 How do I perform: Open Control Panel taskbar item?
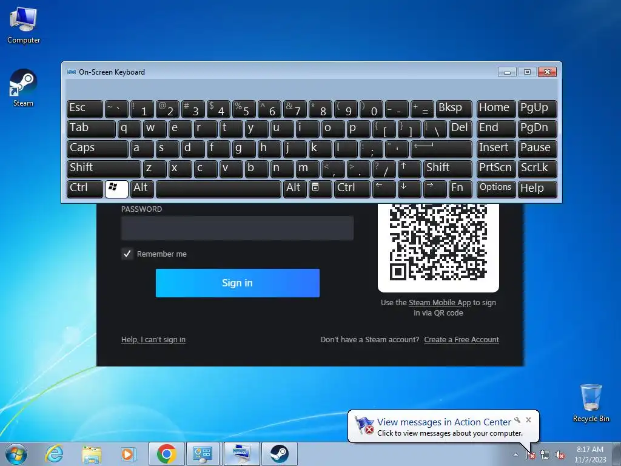coord(203,454)
